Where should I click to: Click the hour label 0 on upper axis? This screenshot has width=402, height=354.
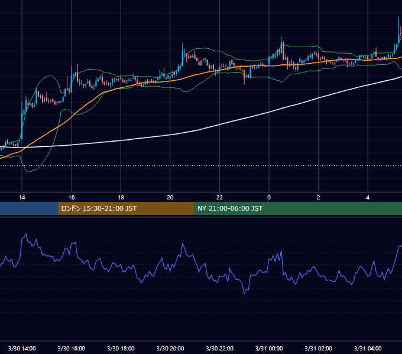[x=269, y=198]
